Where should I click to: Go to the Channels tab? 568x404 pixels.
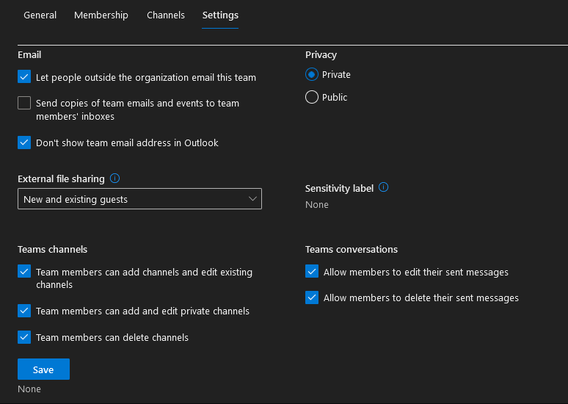(x=166, y=15)
